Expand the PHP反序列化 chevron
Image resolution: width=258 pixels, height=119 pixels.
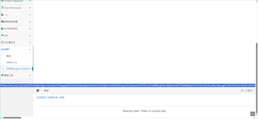(30, 29)
